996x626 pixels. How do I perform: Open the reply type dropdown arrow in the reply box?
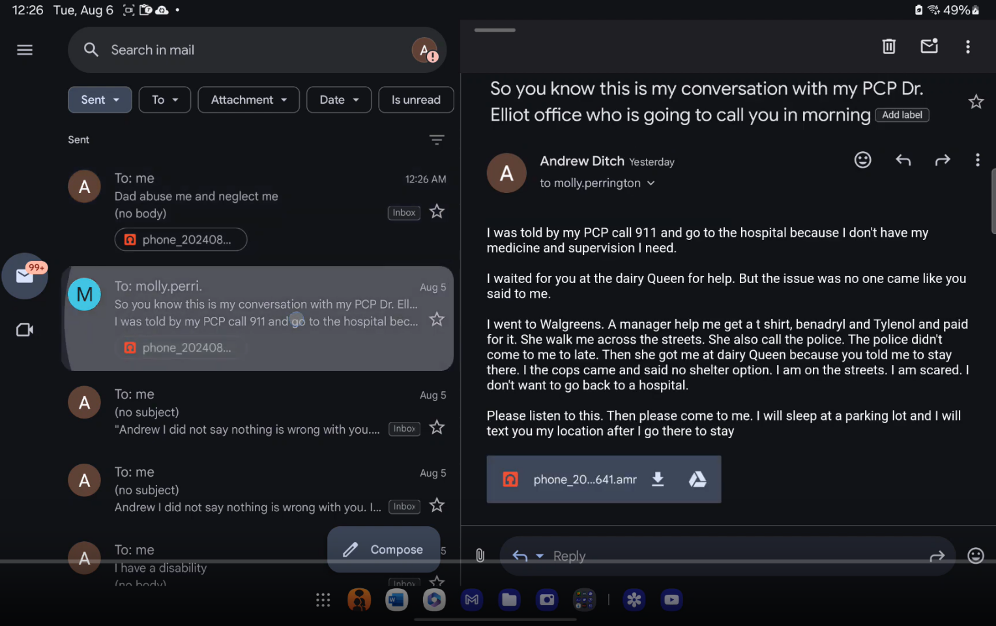coord(540,556)
